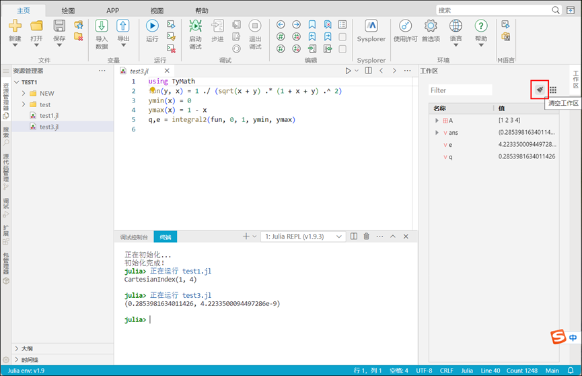Open the 导出 dropdown arrow

[123, 45]
